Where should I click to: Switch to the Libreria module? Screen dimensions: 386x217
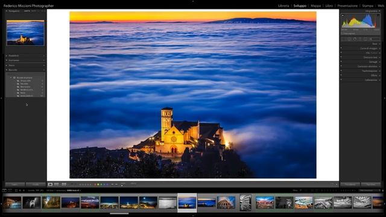pos(283,5)
